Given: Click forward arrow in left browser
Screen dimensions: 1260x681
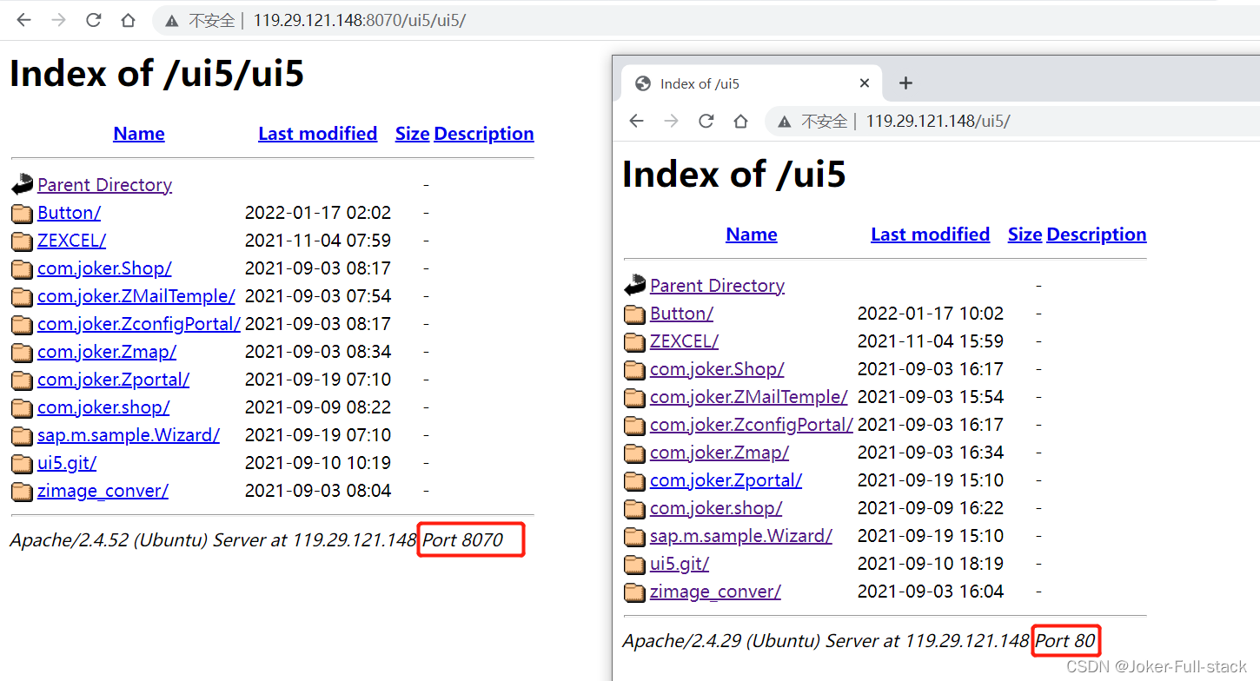Looking at the screenshot, I should (x=58, y=20).
